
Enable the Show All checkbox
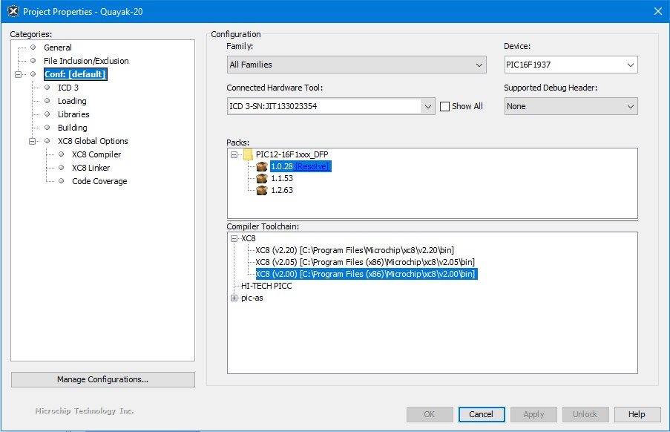(445, 106)
